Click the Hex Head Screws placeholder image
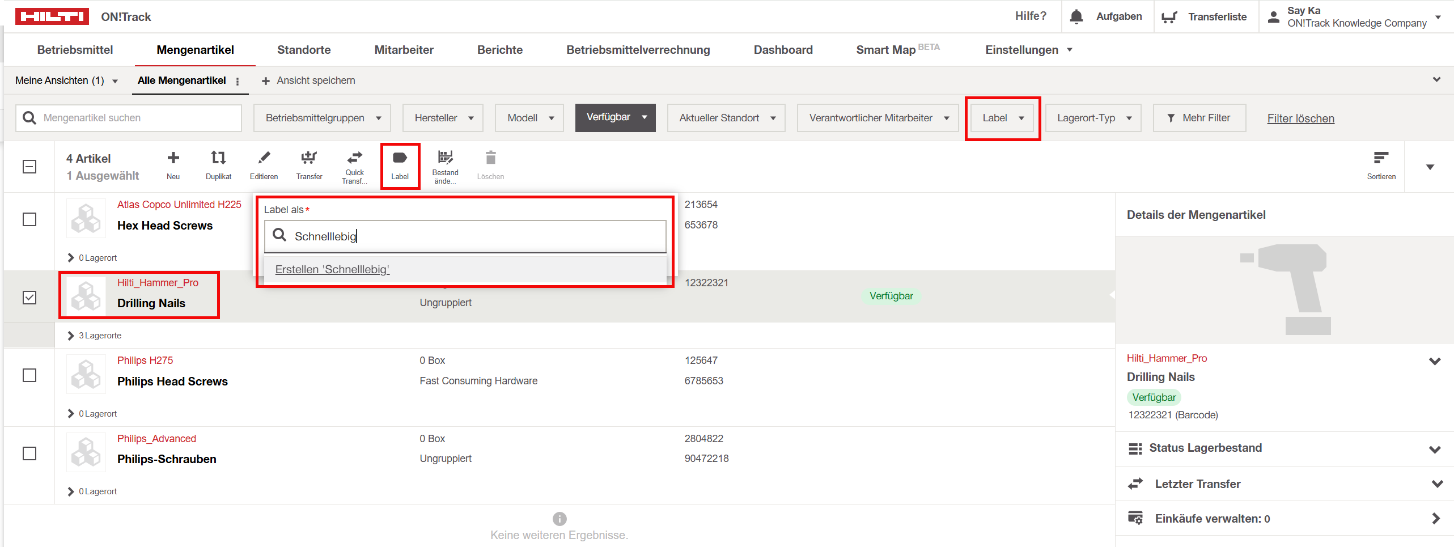The height and width of the screenshot is (547, 1454). pos(86,218)
